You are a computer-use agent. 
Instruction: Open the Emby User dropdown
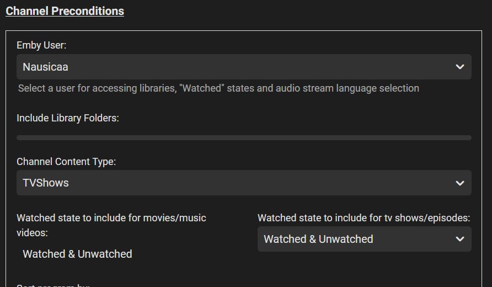pyautogui.click(x=244, y=67)
